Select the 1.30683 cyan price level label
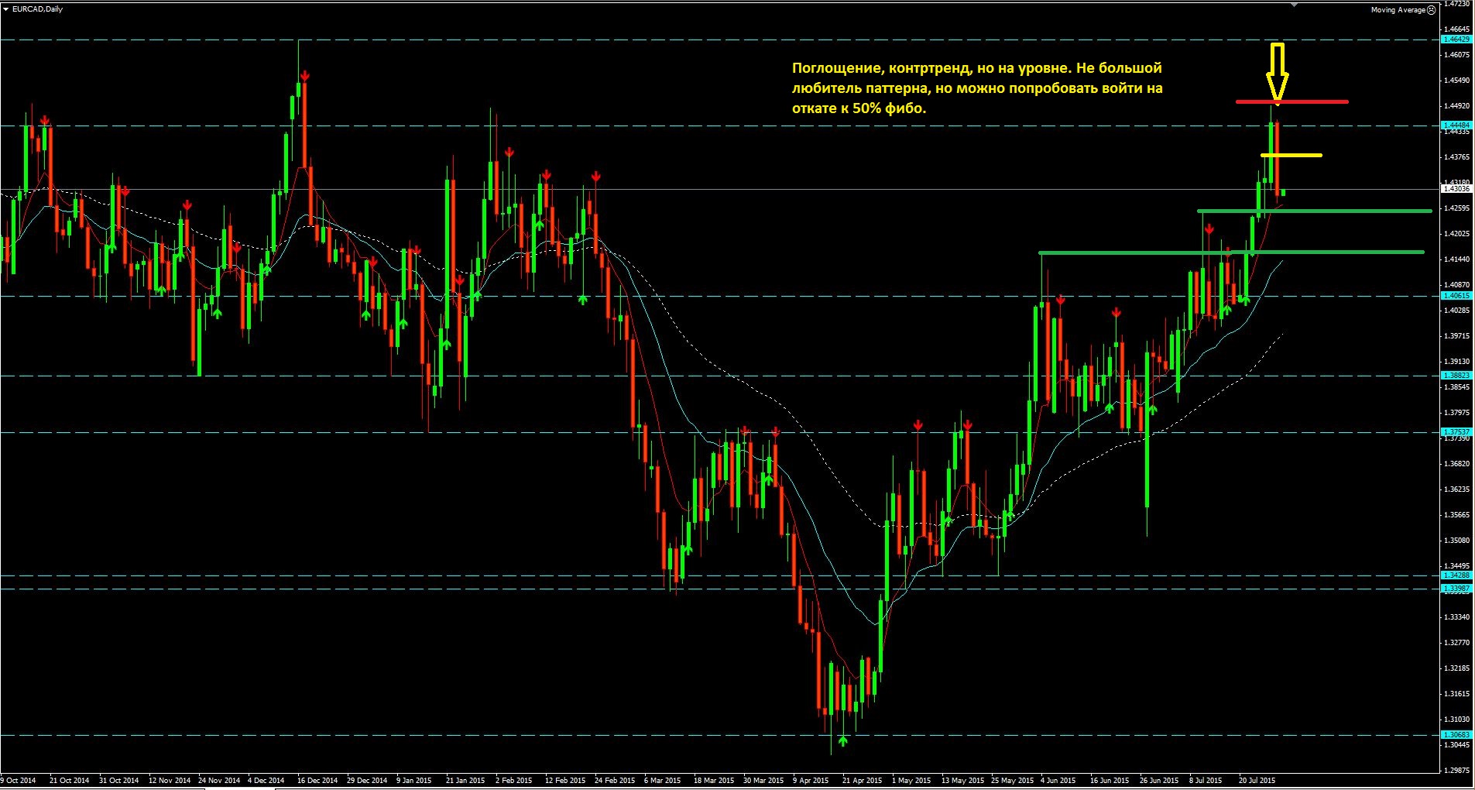 tap(1456, 735)
